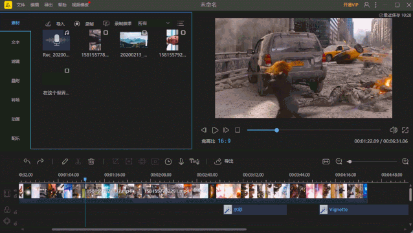Click the timeline horizontal scrollbar
The height and width of the screenshot is (233, 413).
click(x=149, y=229)
